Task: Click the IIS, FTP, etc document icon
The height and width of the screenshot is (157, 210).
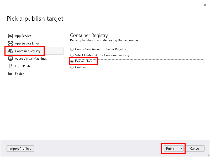Action: [10, 66]
